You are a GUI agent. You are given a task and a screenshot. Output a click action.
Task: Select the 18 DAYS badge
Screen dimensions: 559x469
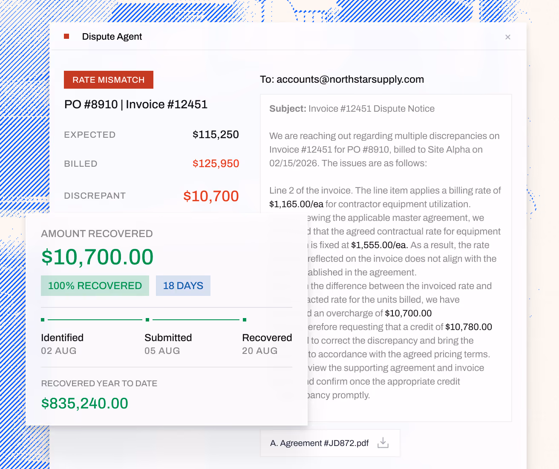click(183, 286)
